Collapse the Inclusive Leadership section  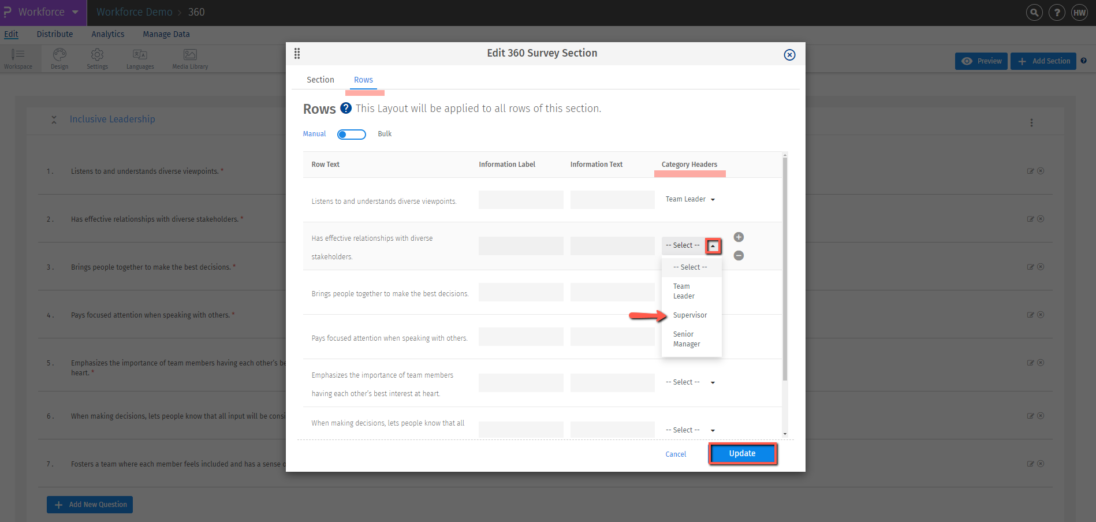pyautogui.click(x=54, y=120)
